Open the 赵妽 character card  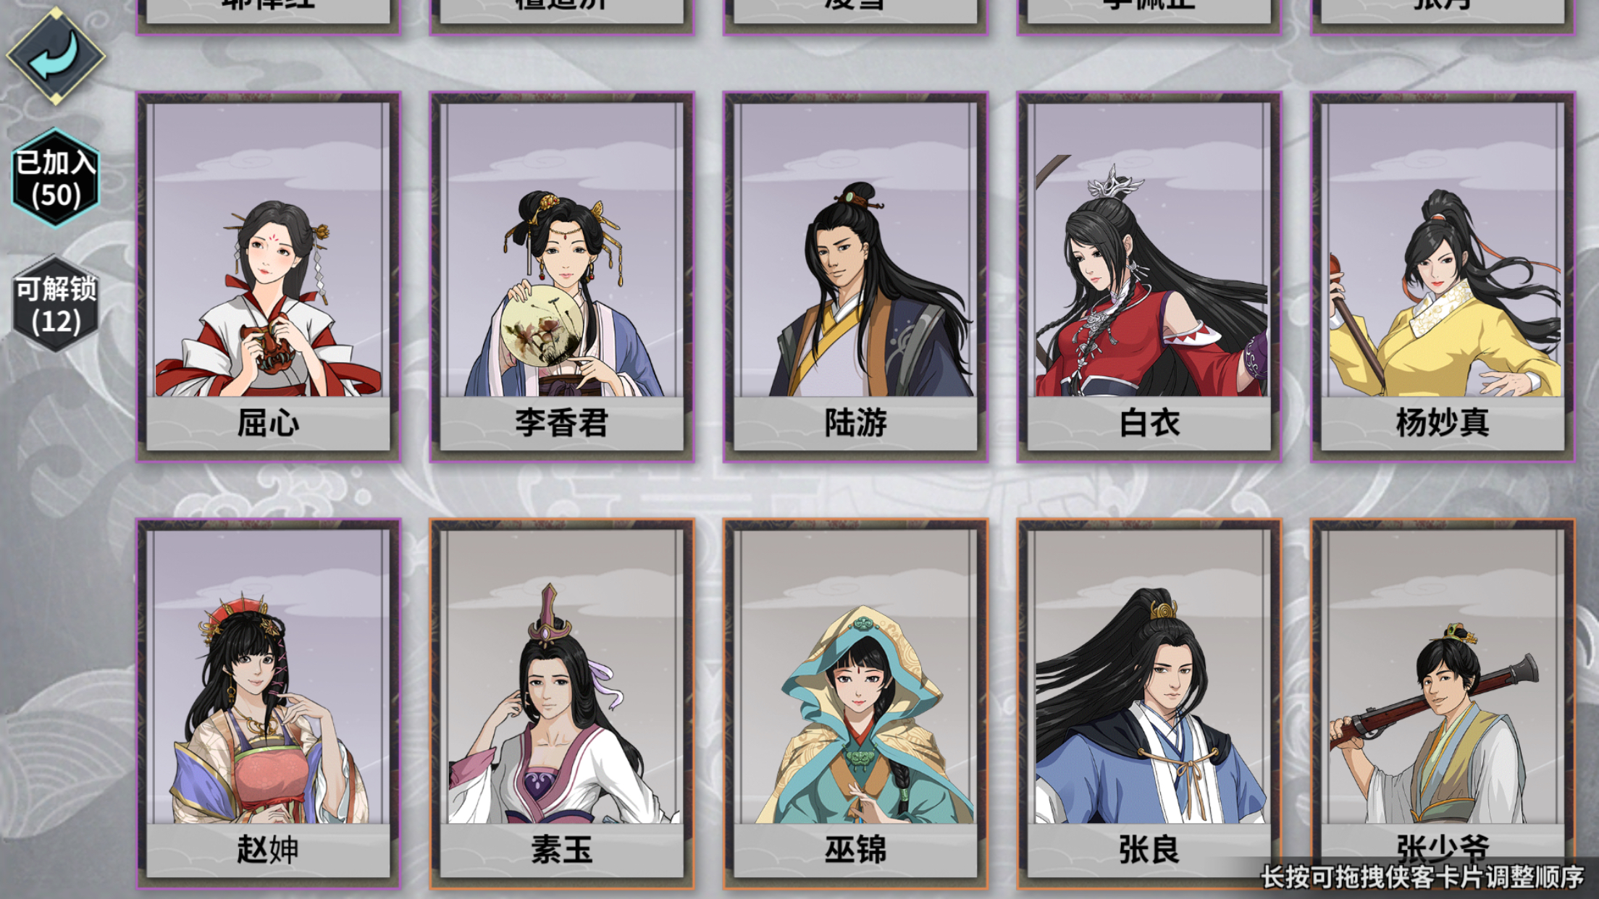(x=268, y=704)
